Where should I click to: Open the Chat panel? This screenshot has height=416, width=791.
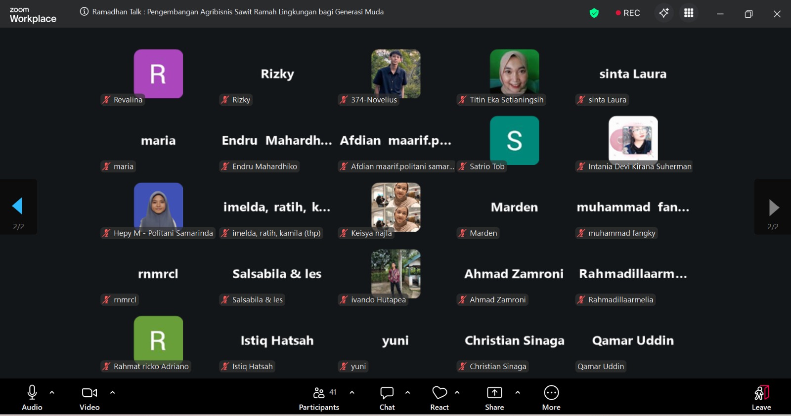click(x=387, y=398)
